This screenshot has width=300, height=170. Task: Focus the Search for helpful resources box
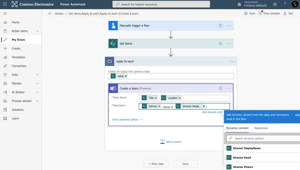(161, 4)
